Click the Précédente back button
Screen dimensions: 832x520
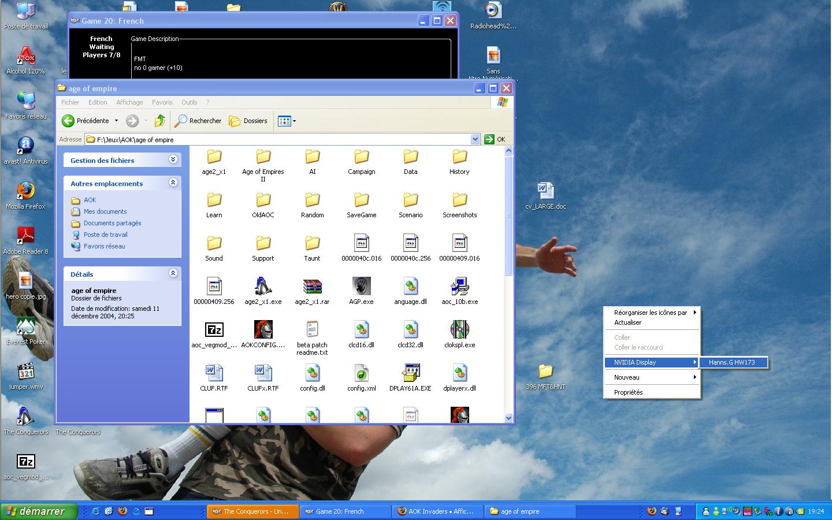tap(86, 121)
